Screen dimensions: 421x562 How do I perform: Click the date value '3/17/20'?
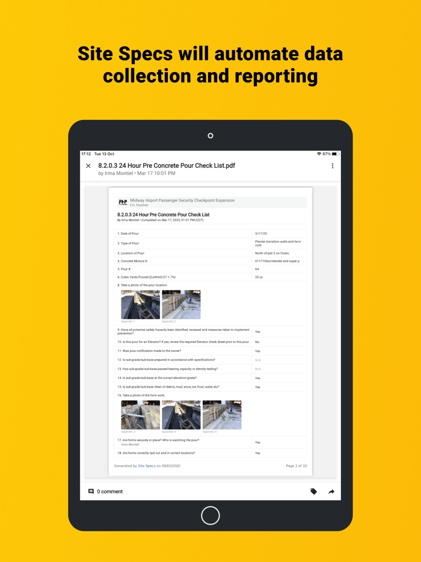coord(261,233)
